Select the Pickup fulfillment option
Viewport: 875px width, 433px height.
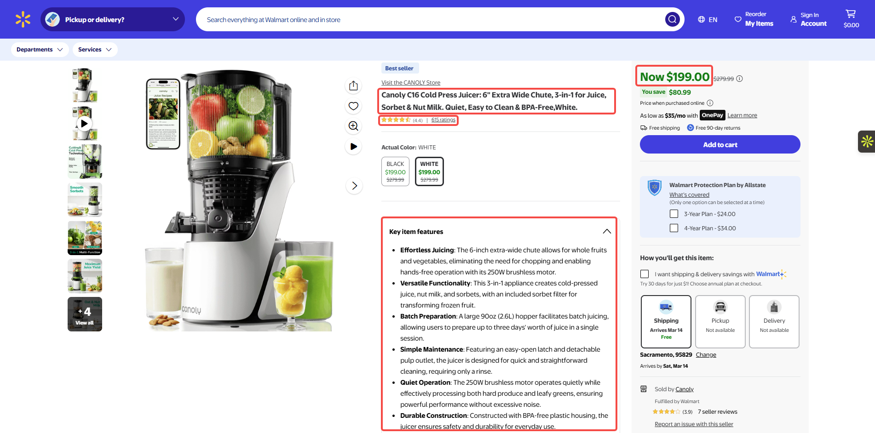click(x=720, y=321)
